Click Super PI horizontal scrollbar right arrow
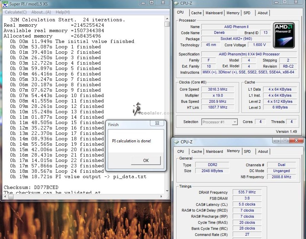The image size is (306, 239). [x=161, y=197]
